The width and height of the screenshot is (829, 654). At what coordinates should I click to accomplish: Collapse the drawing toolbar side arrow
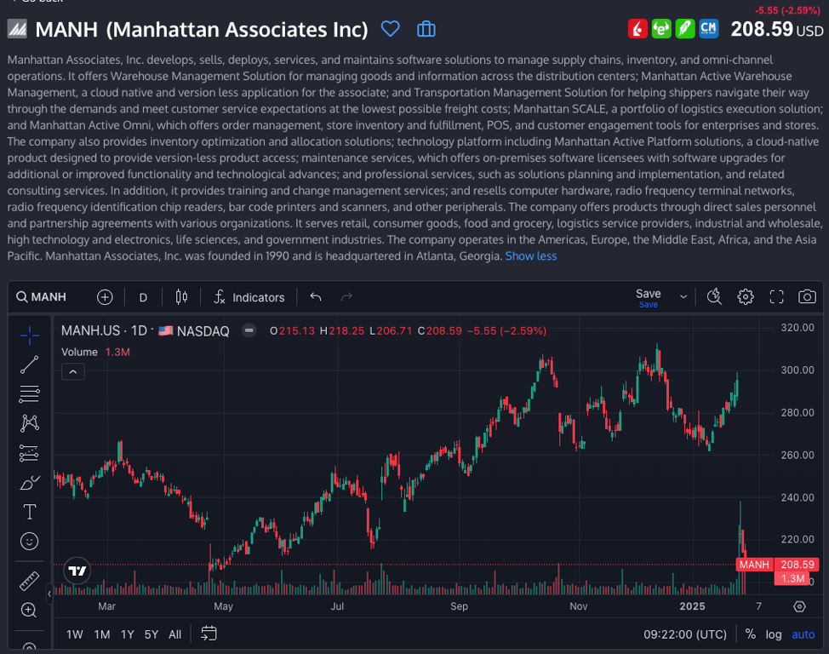pyautogui.click(x=49, y=594)
